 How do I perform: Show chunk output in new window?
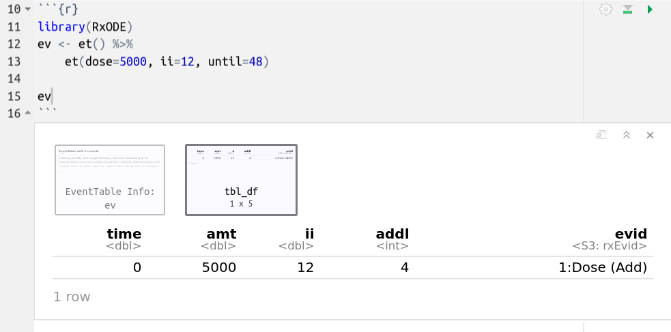(601, 135)
